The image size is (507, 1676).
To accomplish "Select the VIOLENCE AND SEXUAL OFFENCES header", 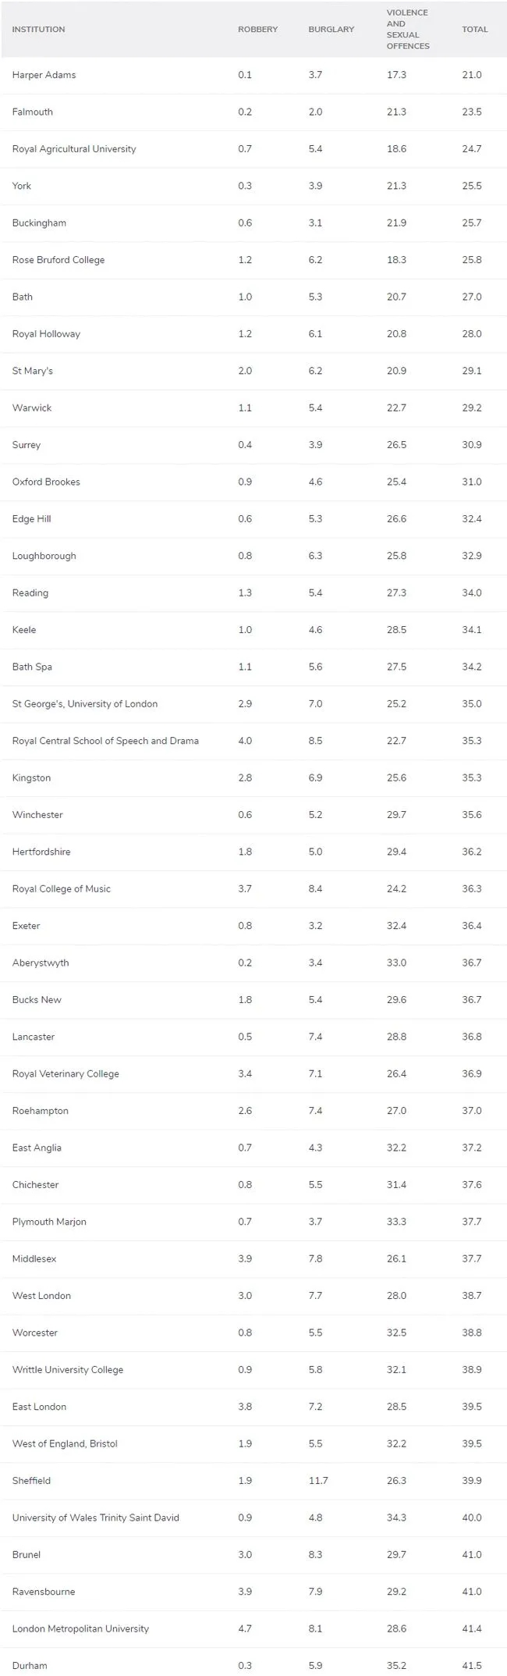I will [408, 30].
